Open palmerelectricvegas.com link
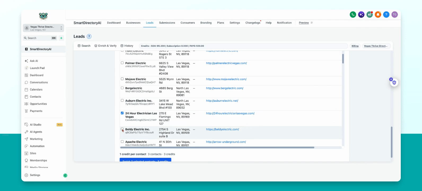This screenshot has width=422, height=191. pyautogui.click(x=226, y=63)
